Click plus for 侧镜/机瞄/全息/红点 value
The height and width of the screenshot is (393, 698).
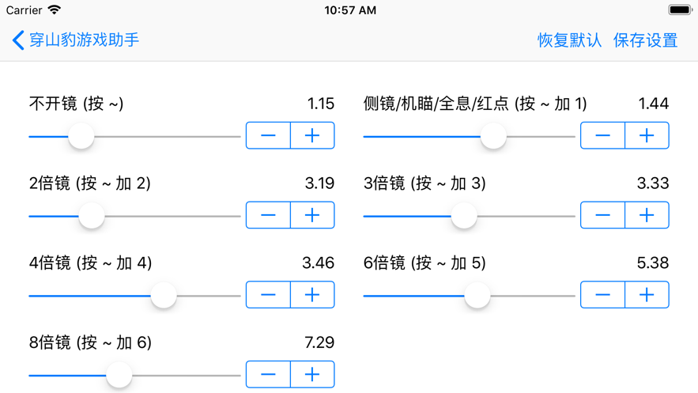pos(647,136)
